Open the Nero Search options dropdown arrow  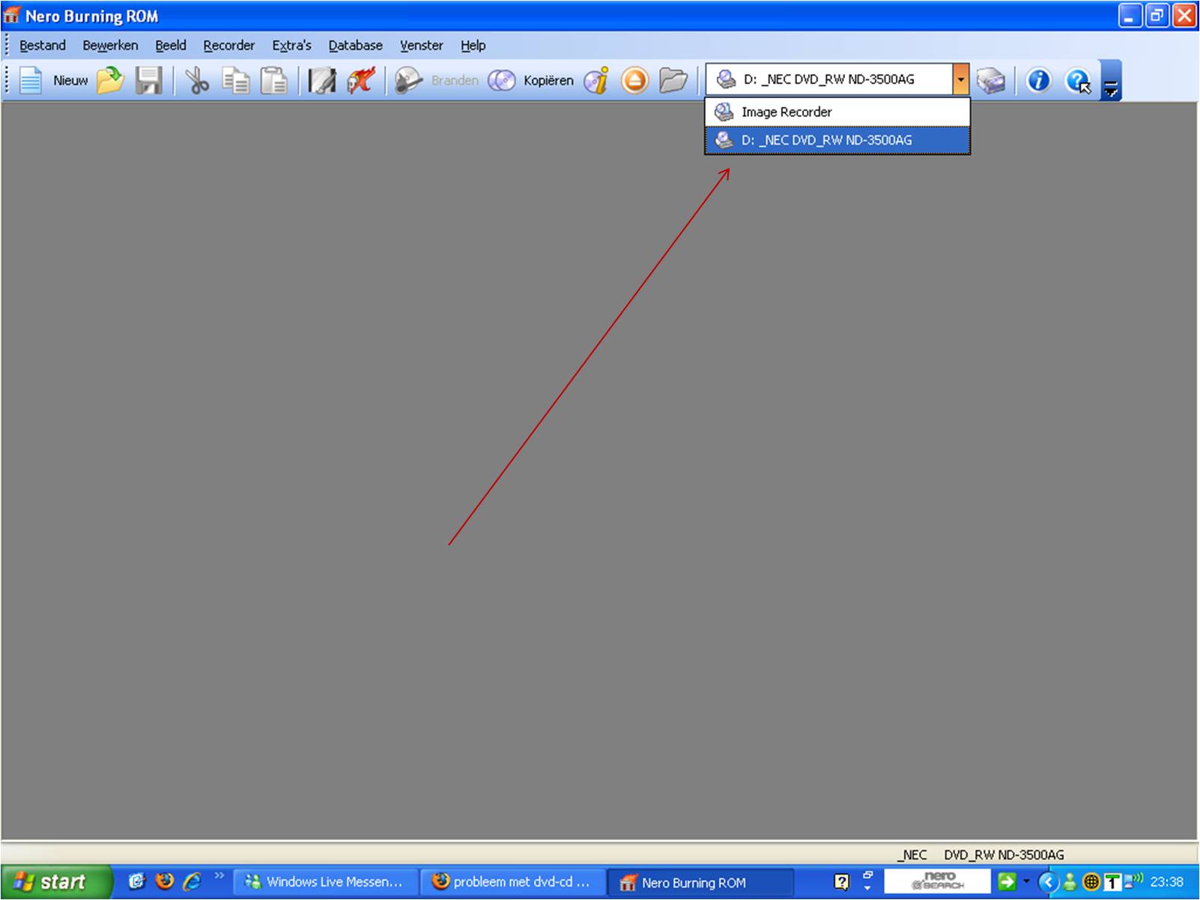(x=1026, y=882)
